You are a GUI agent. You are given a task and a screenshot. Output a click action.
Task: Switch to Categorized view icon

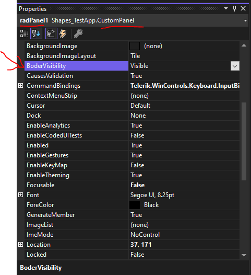[x=24, y=33]
